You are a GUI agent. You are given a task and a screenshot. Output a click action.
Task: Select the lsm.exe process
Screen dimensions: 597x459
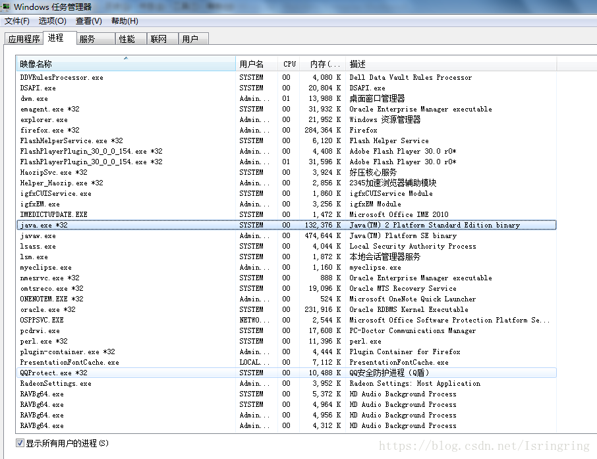(287, 257)
